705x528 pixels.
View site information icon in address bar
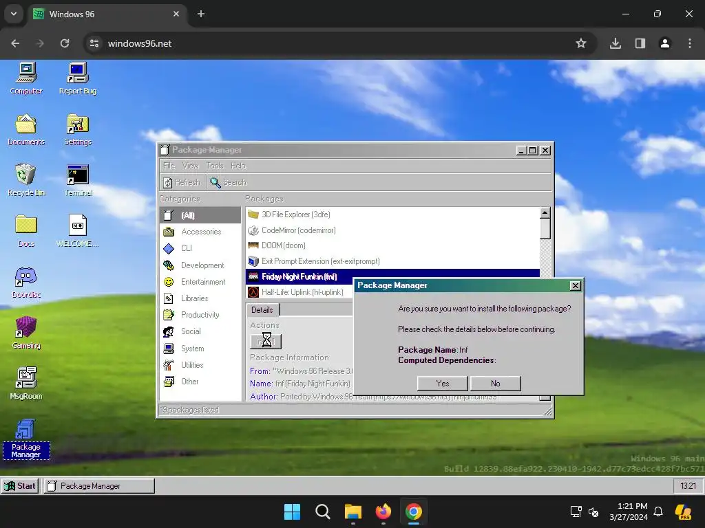[x=94, y=43]
